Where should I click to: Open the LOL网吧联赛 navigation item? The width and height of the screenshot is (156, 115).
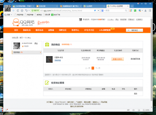click(105, 30)
